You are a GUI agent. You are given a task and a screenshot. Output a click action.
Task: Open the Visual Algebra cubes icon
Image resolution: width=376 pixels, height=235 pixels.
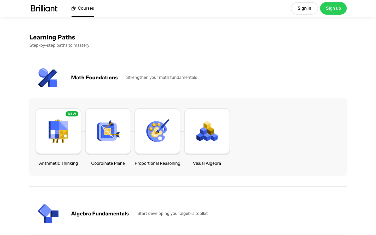207,131
